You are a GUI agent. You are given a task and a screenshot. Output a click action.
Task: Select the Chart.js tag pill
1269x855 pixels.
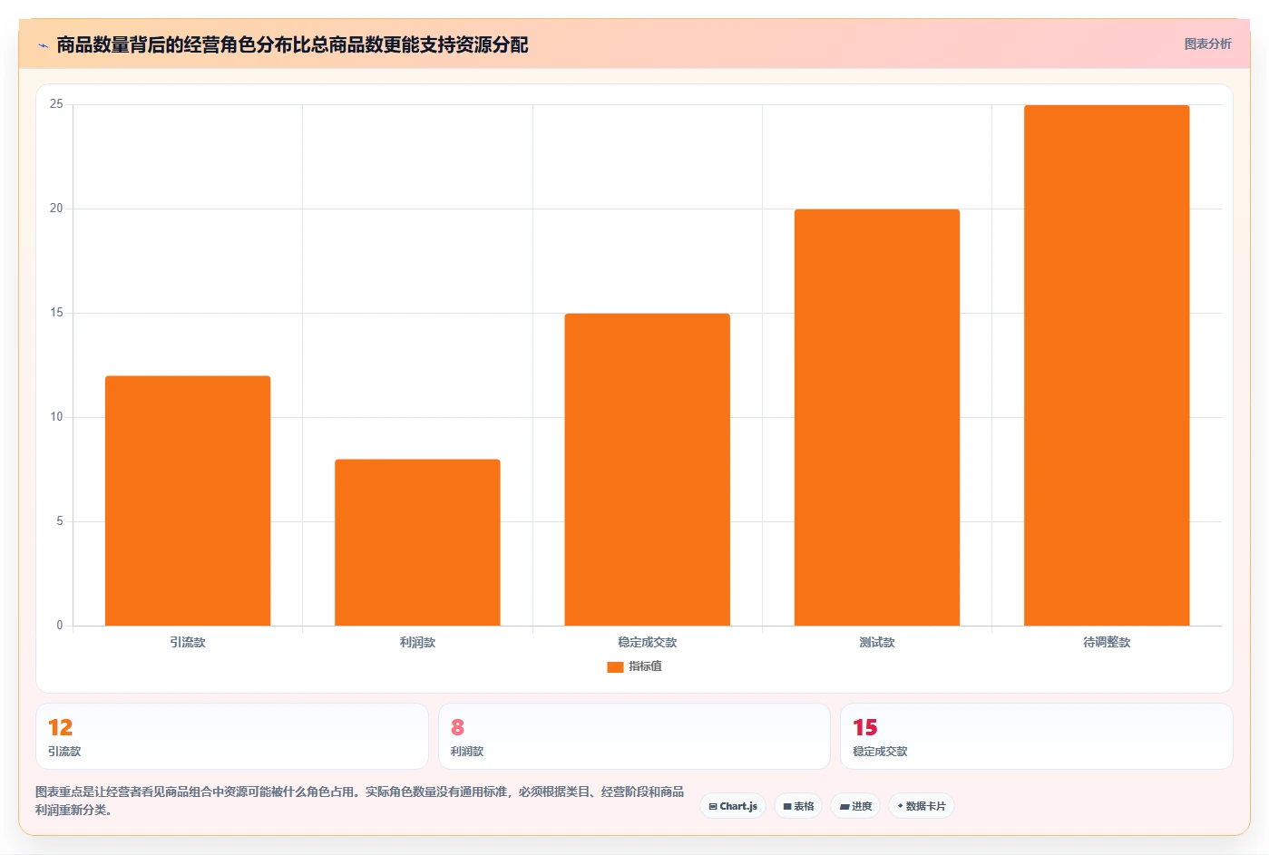click(733, 806)
